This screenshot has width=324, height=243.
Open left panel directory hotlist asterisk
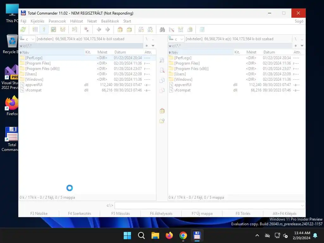point(147,46)
